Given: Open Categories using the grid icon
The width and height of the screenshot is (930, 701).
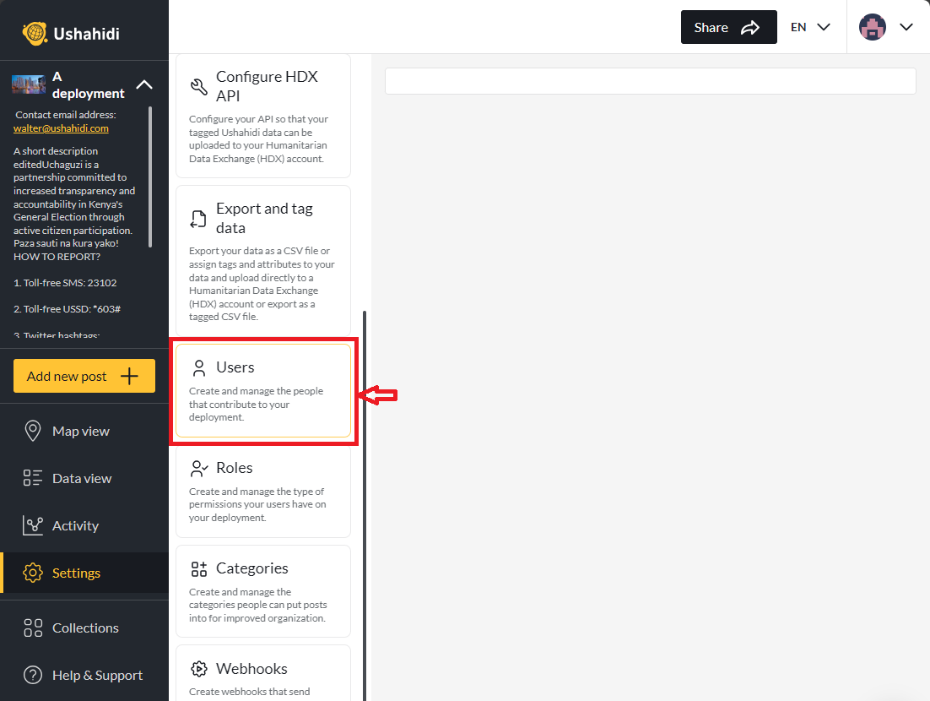Looking at the screenshot, I should (x=199, y=568).
